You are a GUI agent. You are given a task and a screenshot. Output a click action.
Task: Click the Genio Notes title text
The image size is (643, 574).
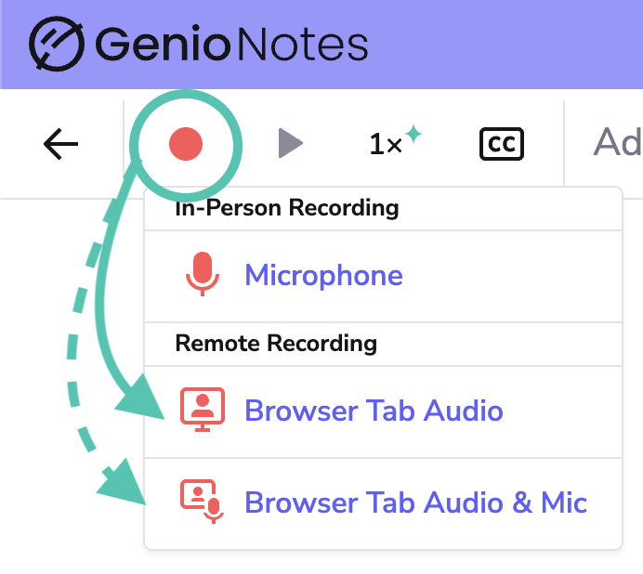pos(231,44)
